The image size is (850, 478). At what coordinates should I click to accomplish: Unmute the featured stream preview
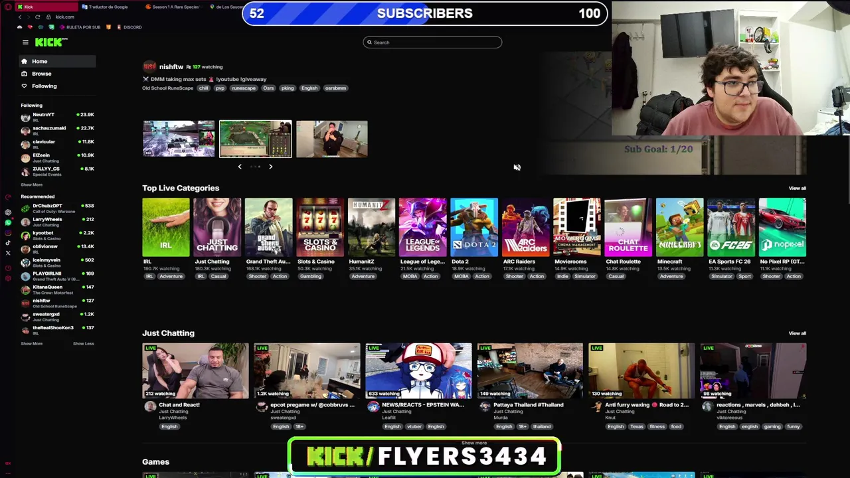point(517,167)
